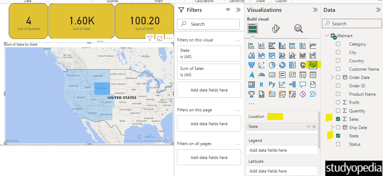Select the Map globe visual
Screen dimensions: 383x176
click(x=302, y=65)
